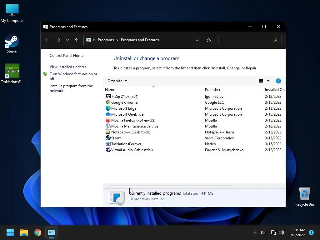Sort by the Name column header

point(110,90)
